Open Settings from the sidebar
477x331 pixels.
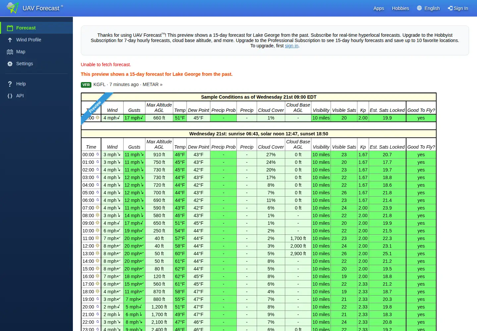coord(36,64)
